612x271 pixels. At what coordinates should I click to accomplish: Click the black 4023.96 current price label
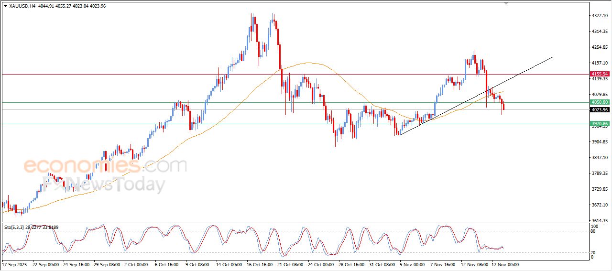599,110
